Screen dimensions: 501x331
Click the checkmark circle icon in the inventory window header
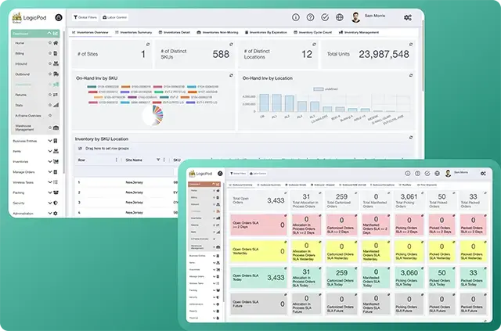point(325,17)
